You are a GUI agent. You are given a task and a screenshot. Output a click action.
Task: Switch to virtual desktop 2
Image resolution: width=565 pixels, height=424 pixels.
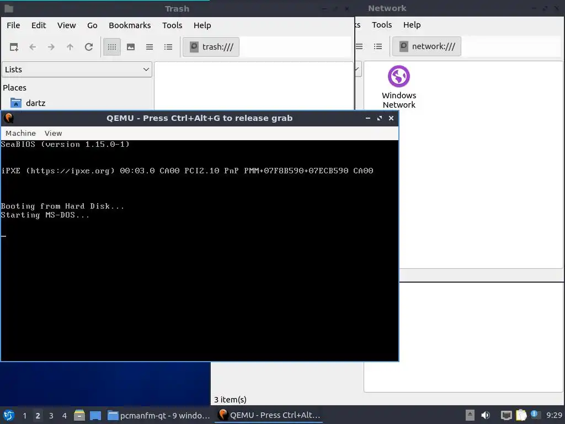tap(38, 415)
